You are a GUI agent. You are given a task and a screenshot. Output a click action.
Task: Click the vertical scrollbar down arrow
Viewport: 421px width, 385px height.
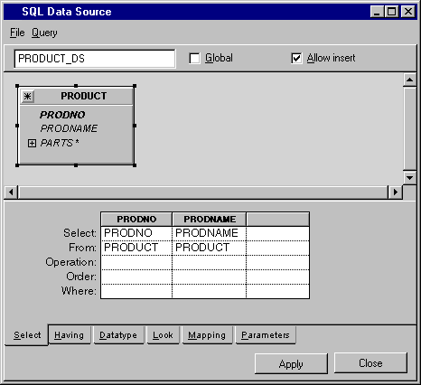tap(409, 178)
